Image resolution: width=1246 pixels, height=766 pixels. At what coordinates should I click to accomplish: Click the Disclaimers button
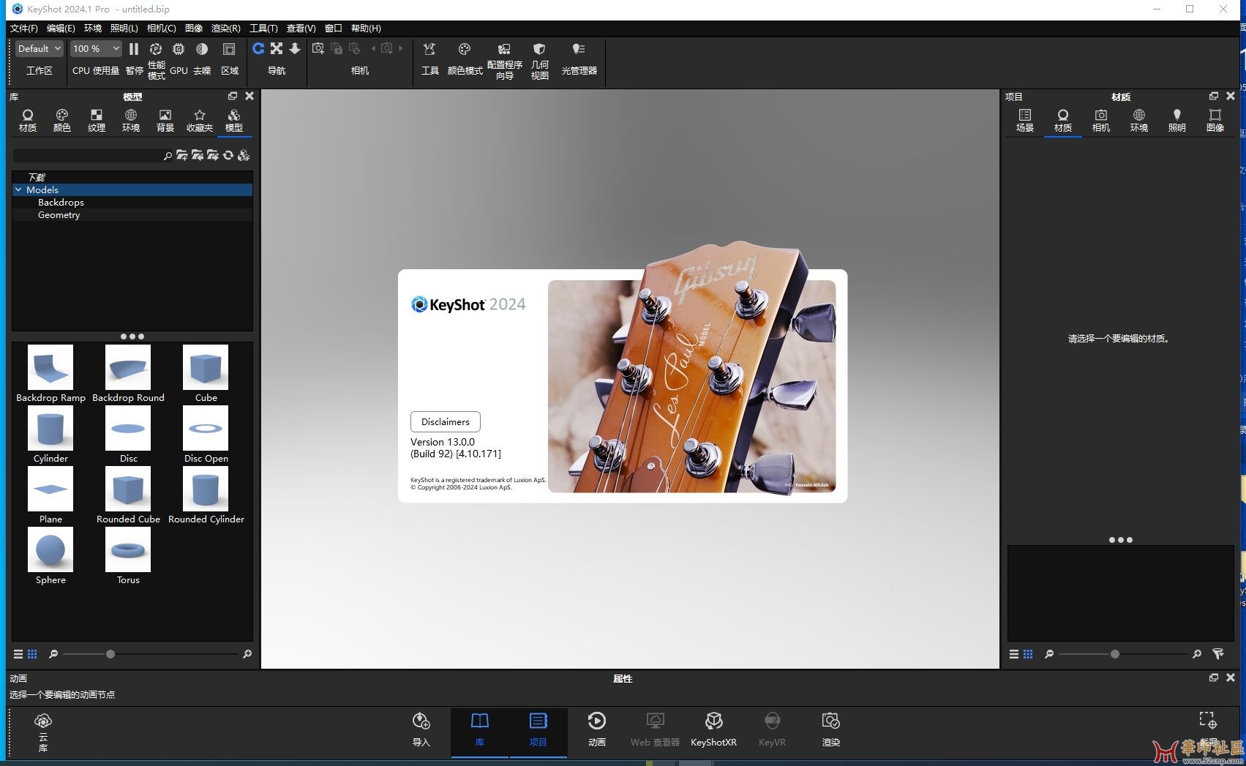point(446,421)
